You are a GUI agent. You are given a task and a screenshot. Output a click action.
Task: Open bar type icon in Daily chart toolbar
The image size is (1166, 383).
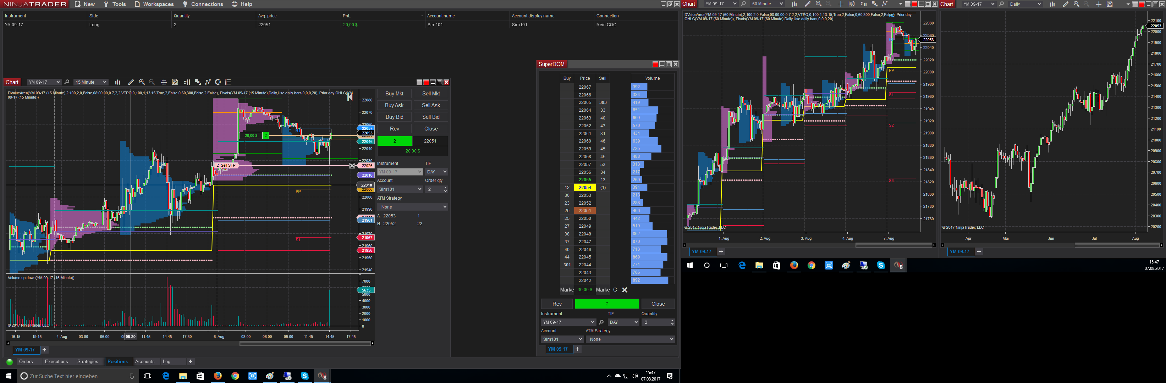coord(1052,4)
